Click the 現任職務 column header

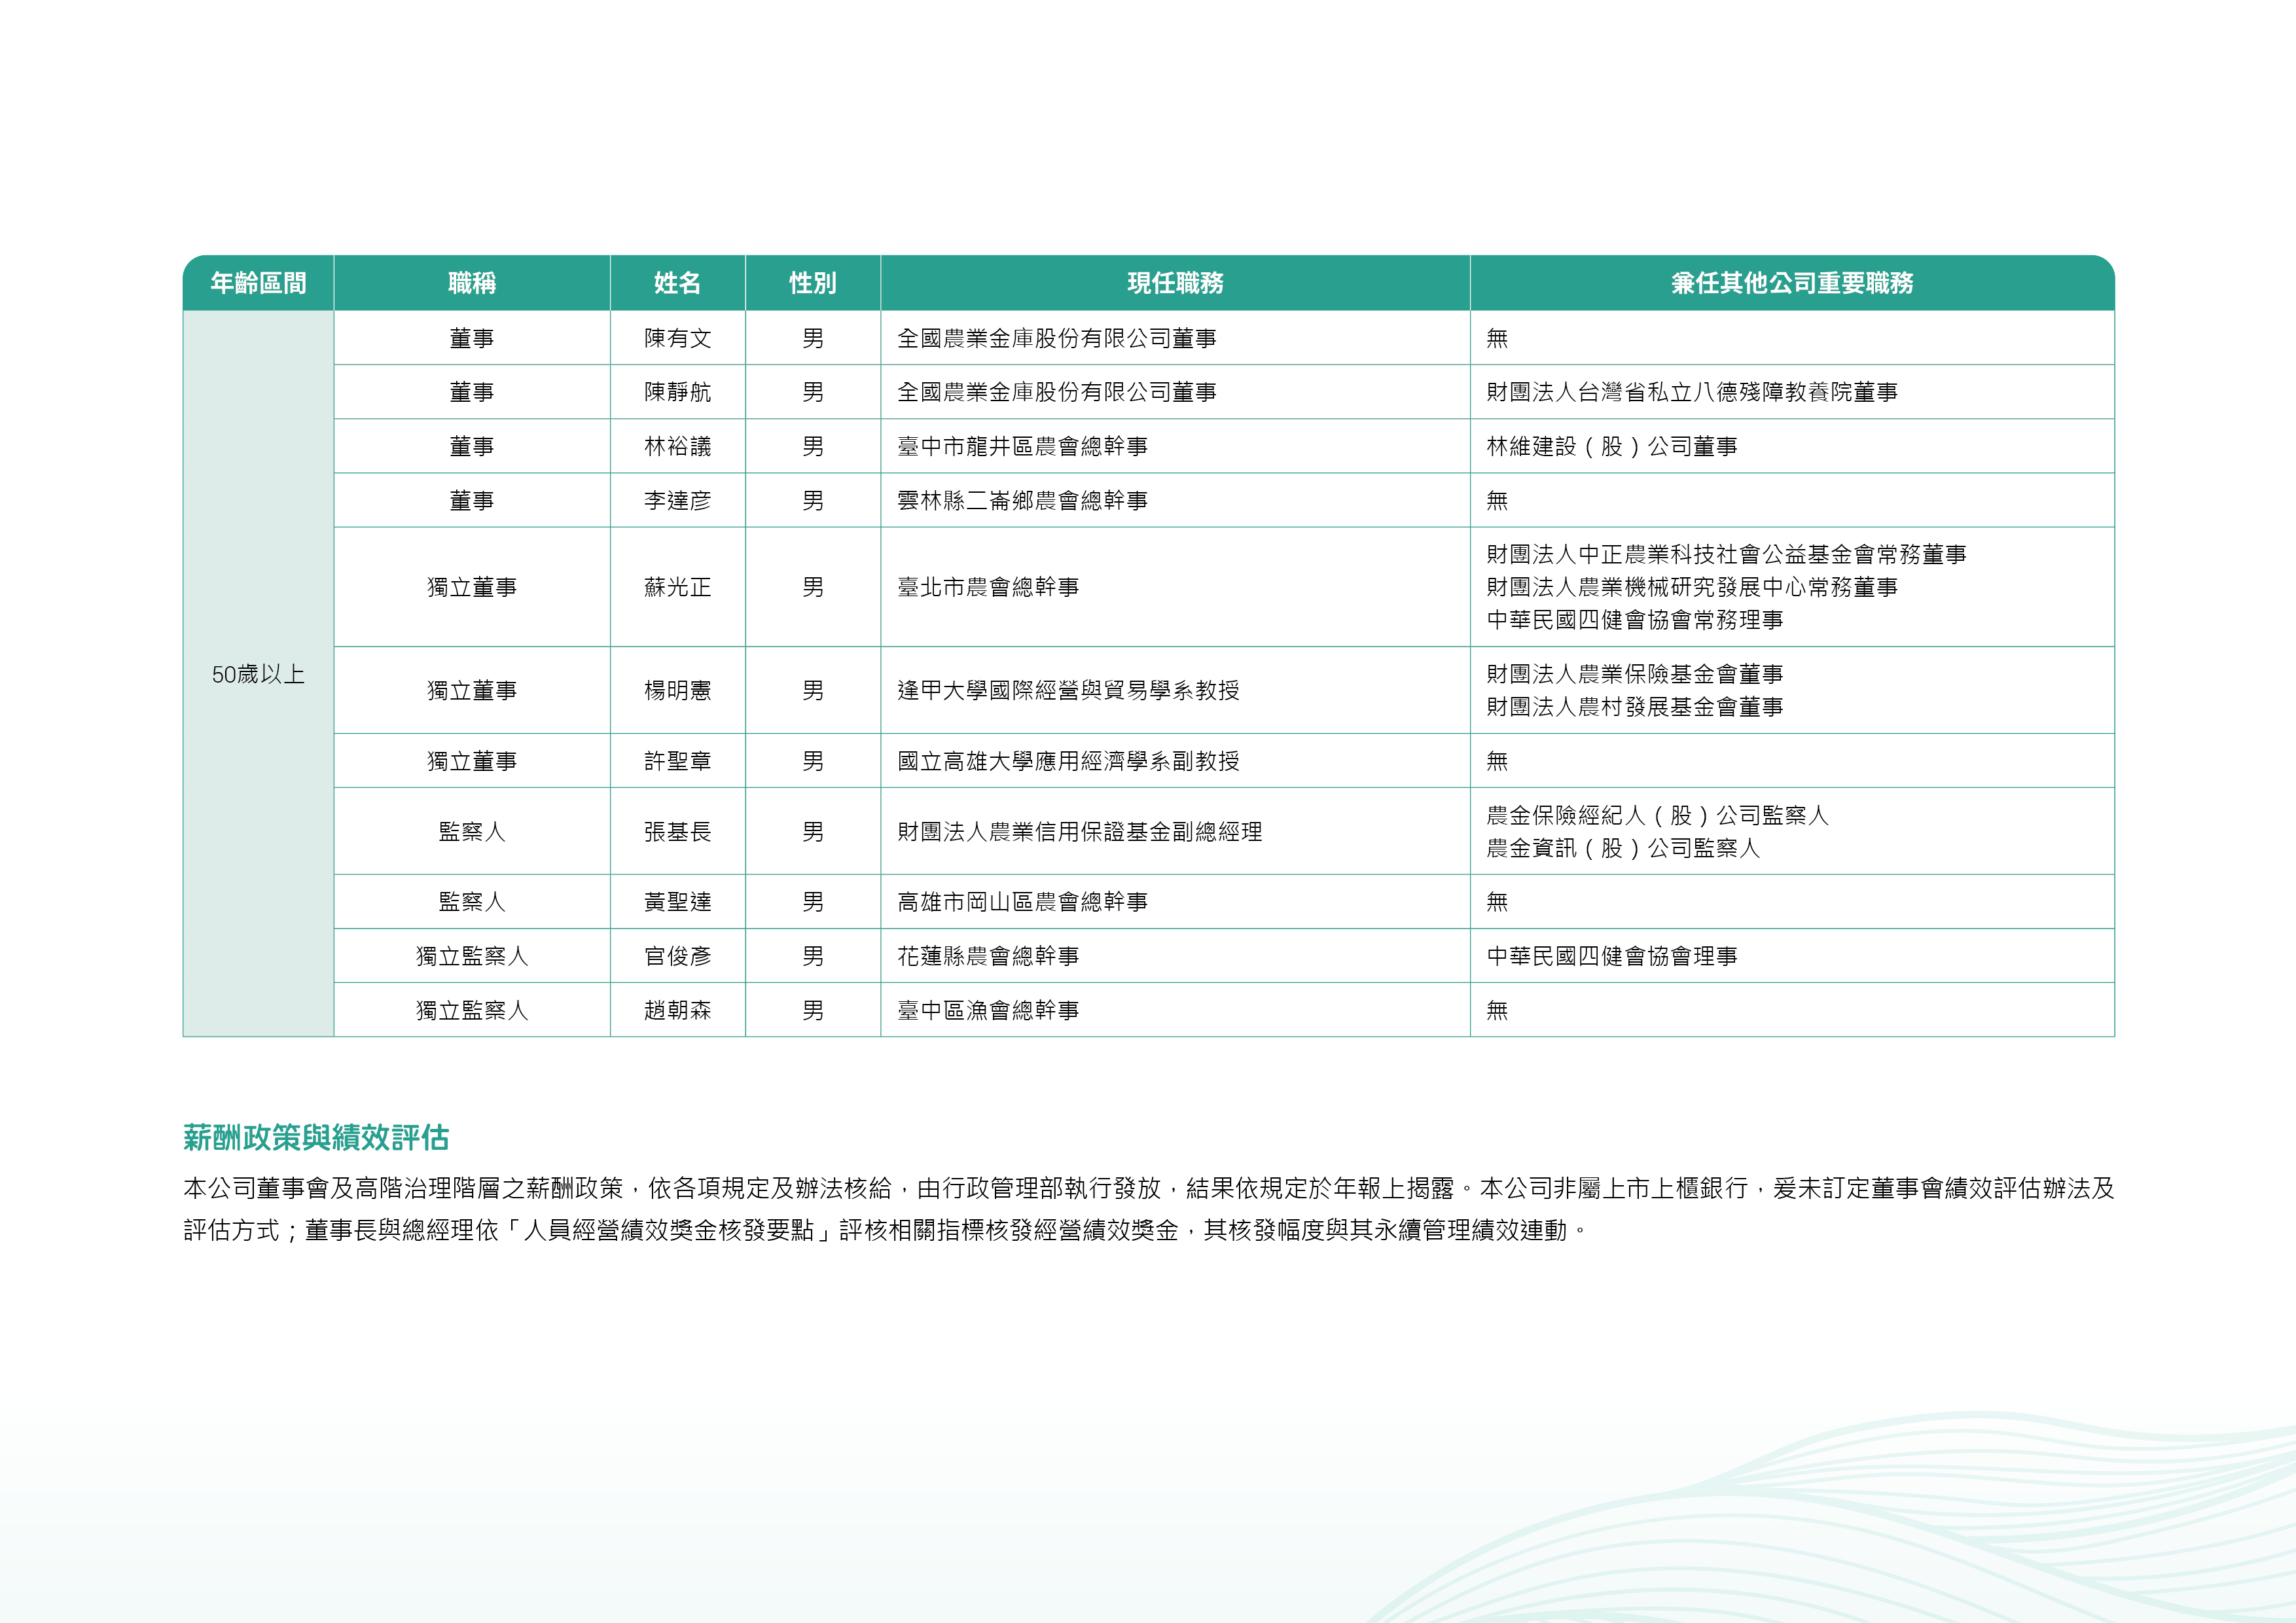click(x=1175, y=283)
